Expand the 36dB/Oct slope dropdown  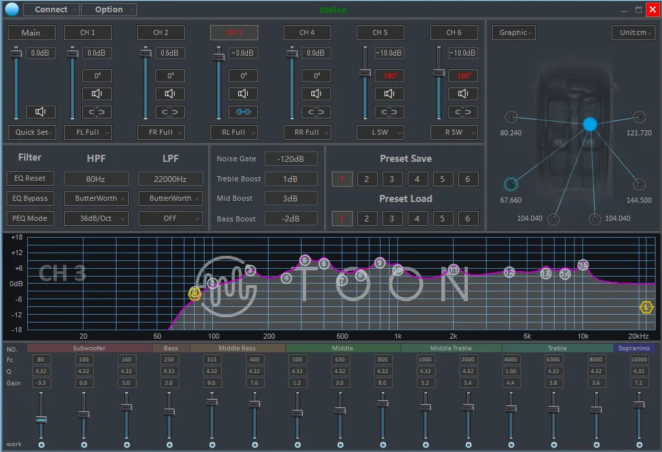(x=96, y=219)
